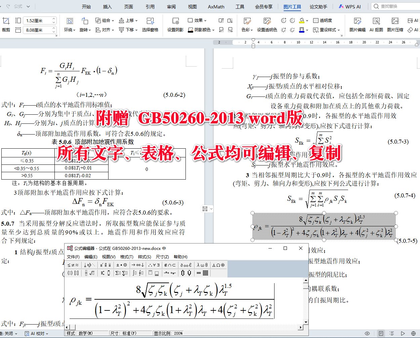Click the Set transparent color (设置透明色) tool
The width and height of the screenshot is (420, 338).
coord(267,25)
